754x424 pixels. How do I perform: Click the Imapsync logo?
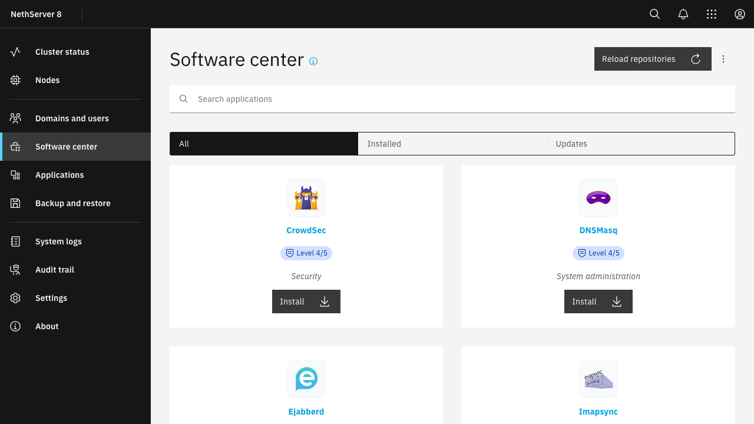click(x=598, y=379)
